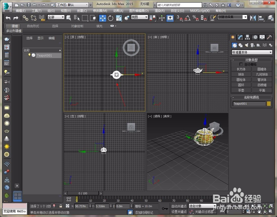Open the MAXScript(X) menu
This screenshot has width=277, height=217.
coord(200,11)
